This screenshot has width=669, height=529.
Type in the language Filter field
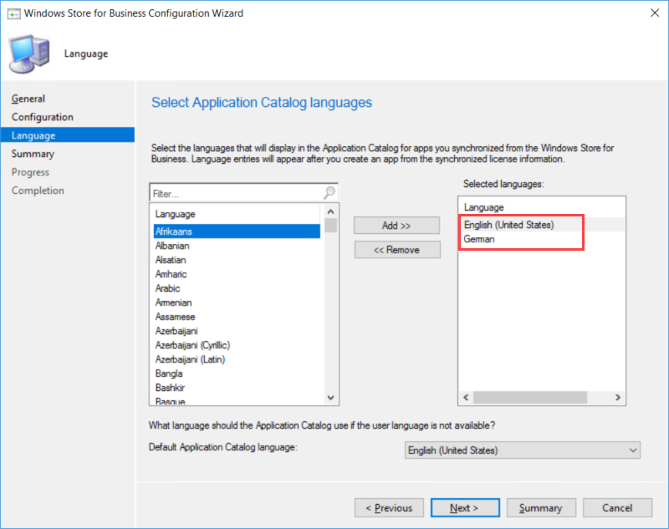click(x=234, y=193)
